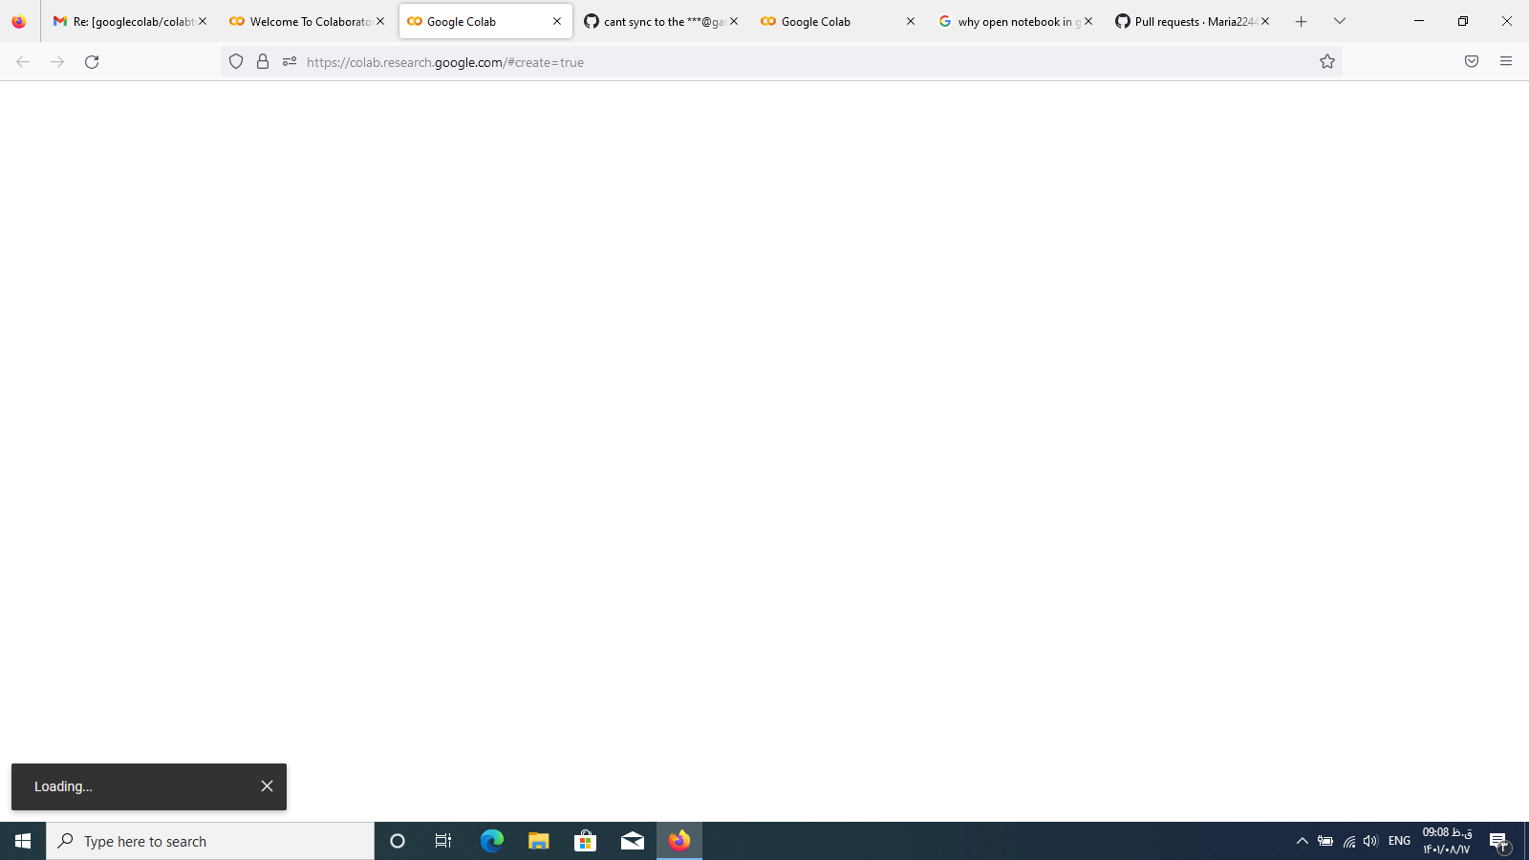
Task: Select the Microsoft Edge taskbar icon
Action: coord(491,841)
